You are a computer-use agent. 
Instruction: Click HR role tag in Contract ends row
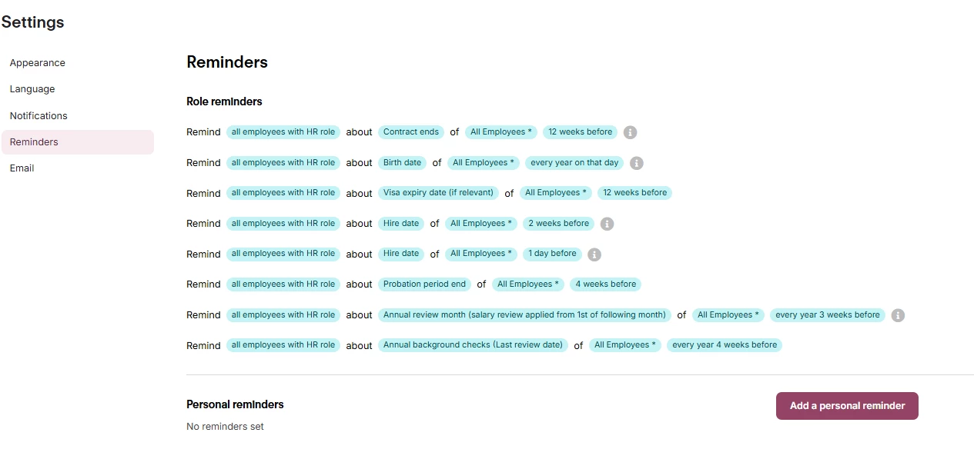[283, 132]
